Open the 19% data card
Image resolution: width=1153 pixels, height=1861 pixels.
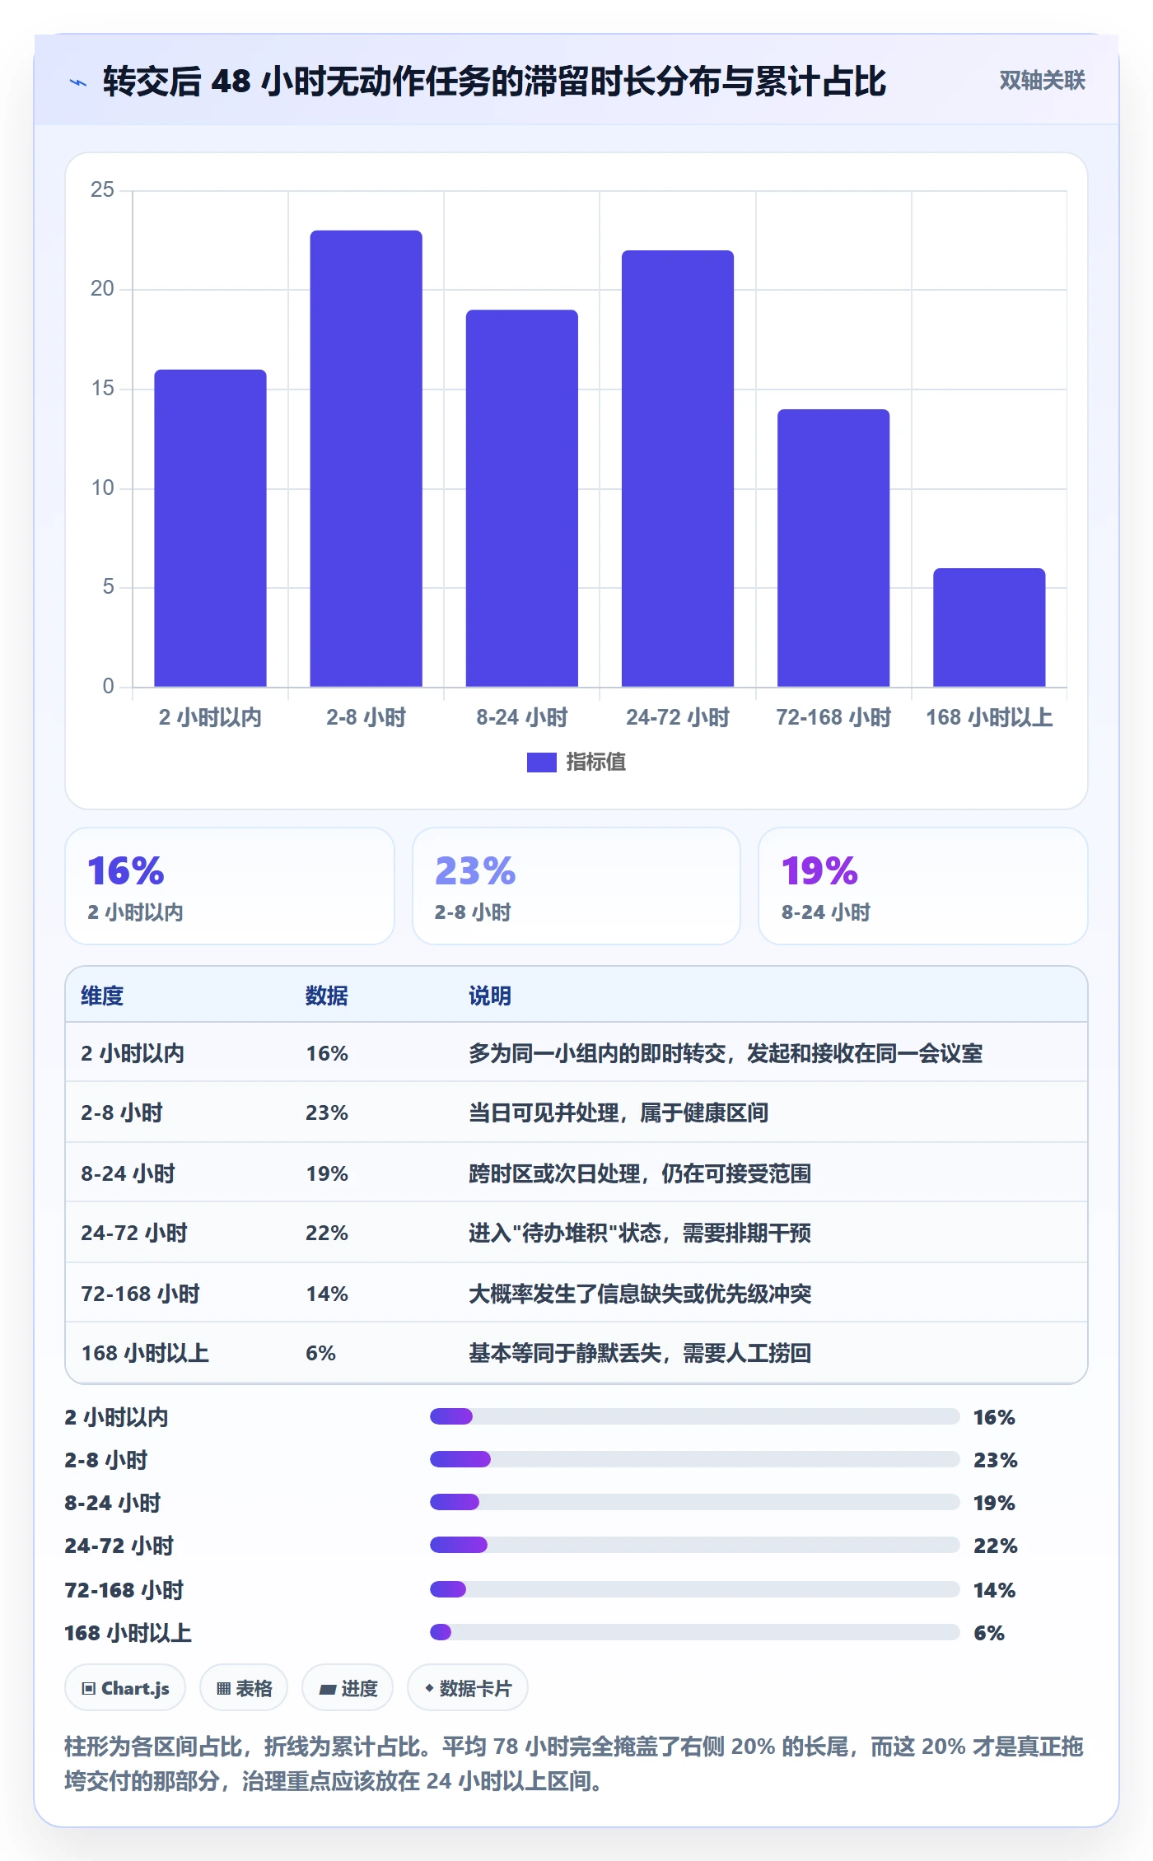(x=923, y=886)
